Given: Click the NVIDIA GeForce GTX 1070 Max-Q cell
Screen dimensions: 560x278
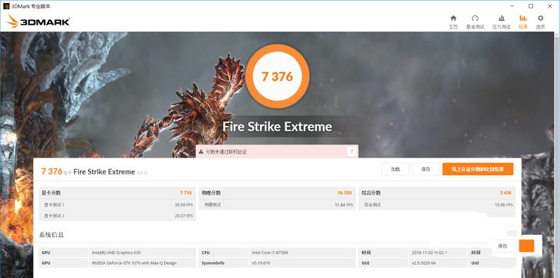Looking at the screenshot, I should (142, 263).
